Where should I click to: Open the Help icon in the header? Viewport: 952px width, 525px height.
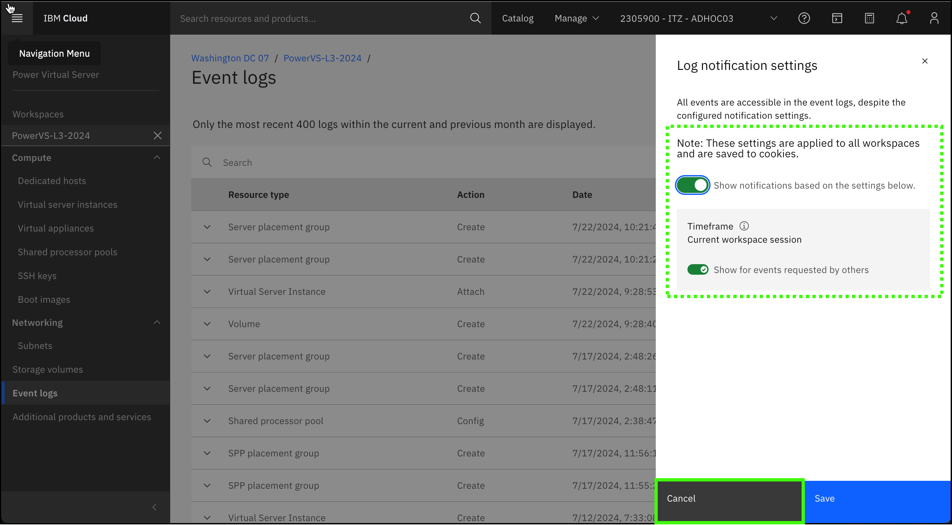click(x=804, y=18)
